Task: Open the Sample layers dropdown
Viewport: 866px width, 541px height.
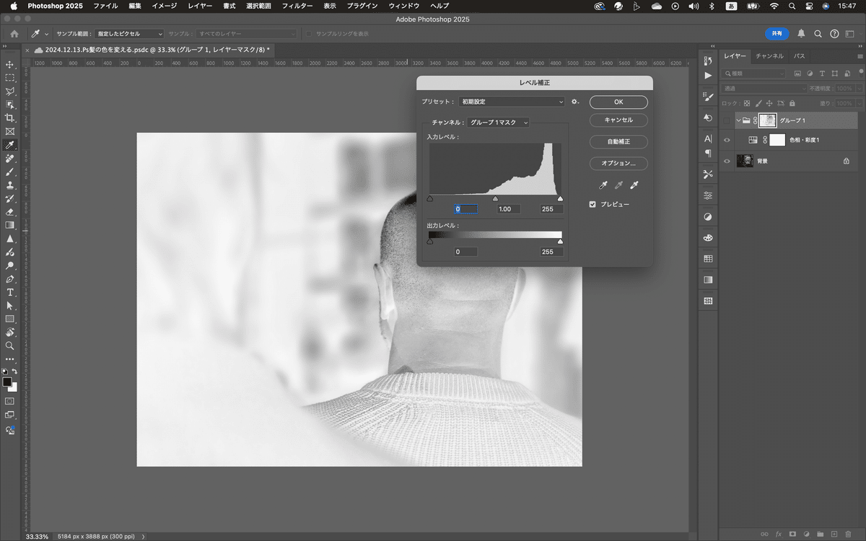Action: 245,34
